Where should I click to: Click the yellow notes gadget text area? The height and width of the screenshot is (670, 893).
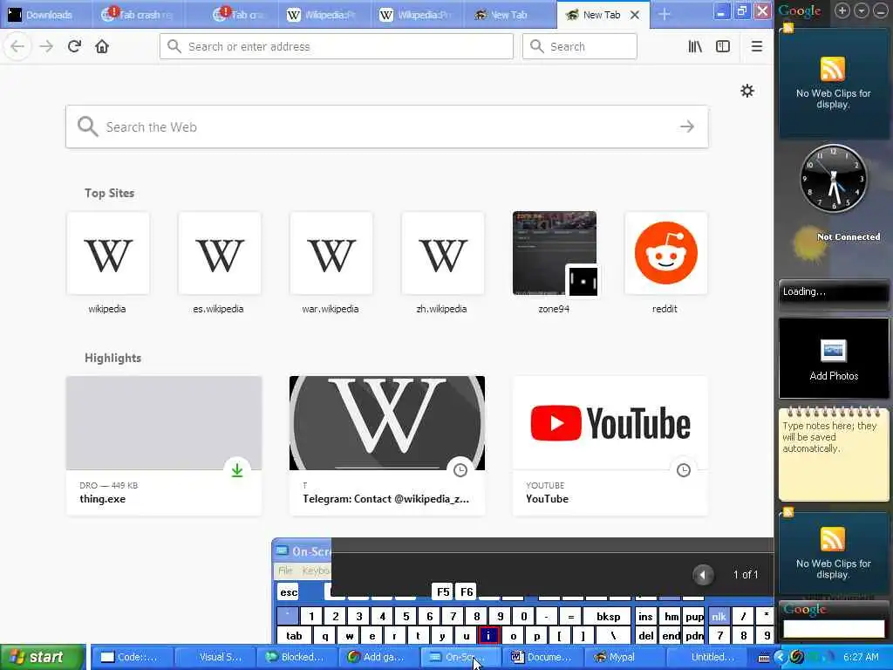tap(834, 455)
